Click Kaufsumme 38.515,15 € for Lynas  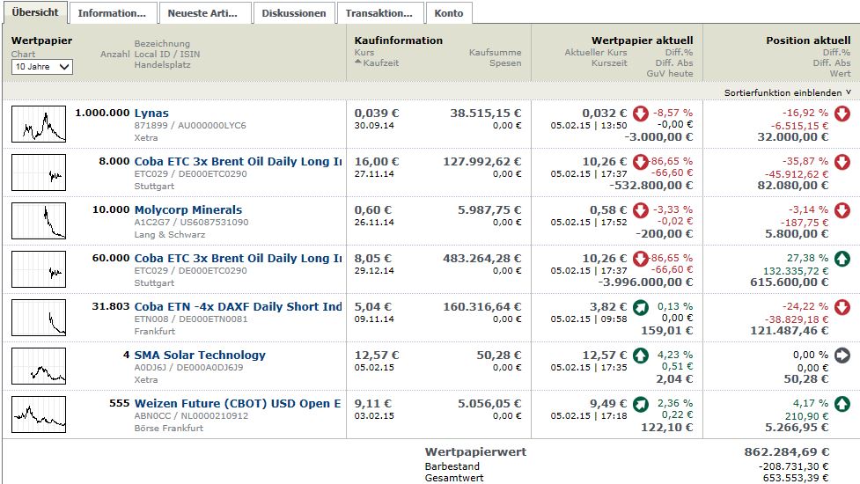pos(486,114)
